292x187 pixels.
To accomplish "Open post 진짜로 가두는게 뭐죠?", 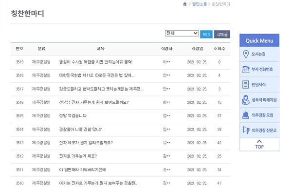I will point(78,156).
